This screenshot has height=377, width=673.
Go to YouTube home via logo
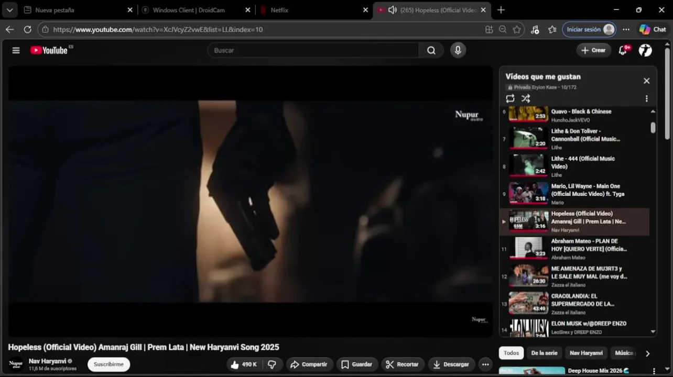[x=49, y=50]
